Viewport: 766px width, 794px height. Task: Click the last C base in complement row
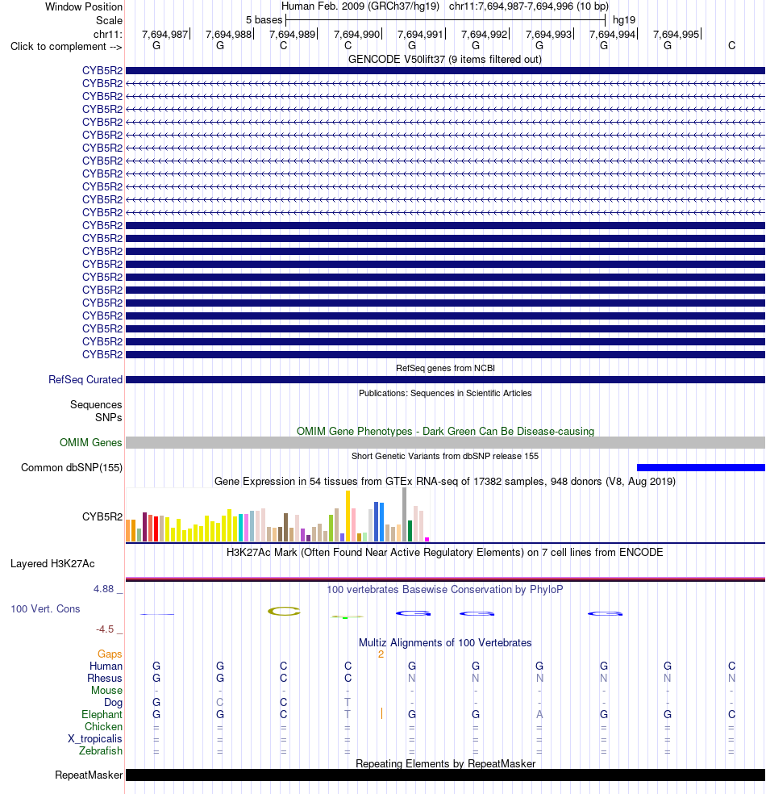pos(731,45)
